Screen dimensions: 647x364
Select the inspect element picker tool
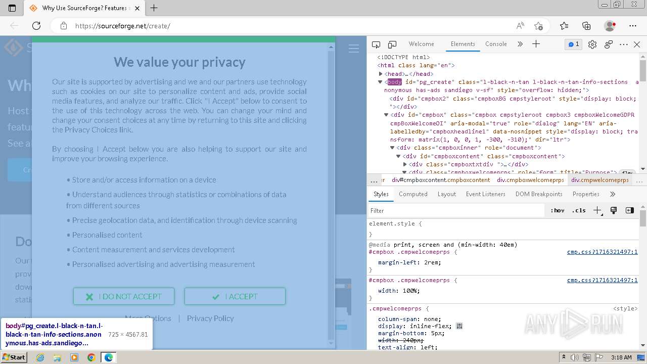click(x=376, y=44)
